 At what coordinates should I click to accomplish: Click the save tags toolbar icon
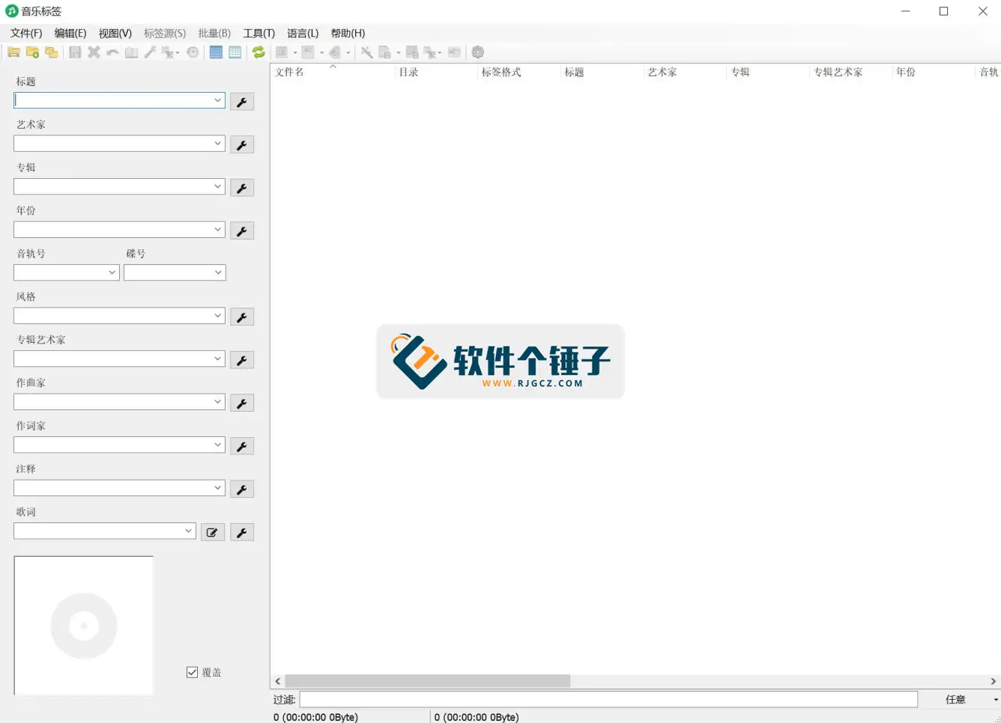[x=76, y=52]
